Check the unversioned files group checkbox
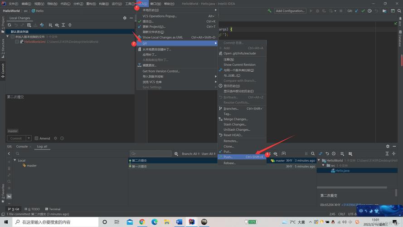The height and width of the screenshot is (227, 403). [13, 37]
